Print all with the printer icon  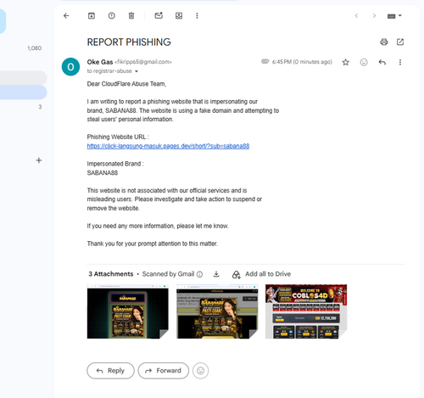pyautogui.click(x=384, y=42)
